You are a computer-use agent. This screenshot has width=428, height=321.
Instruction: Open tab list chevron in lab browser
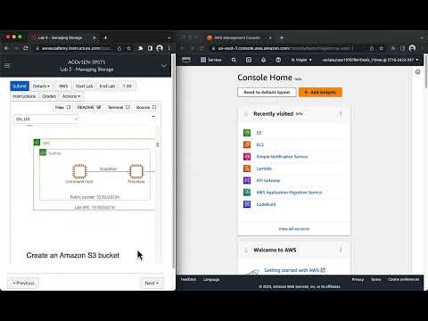169,37
